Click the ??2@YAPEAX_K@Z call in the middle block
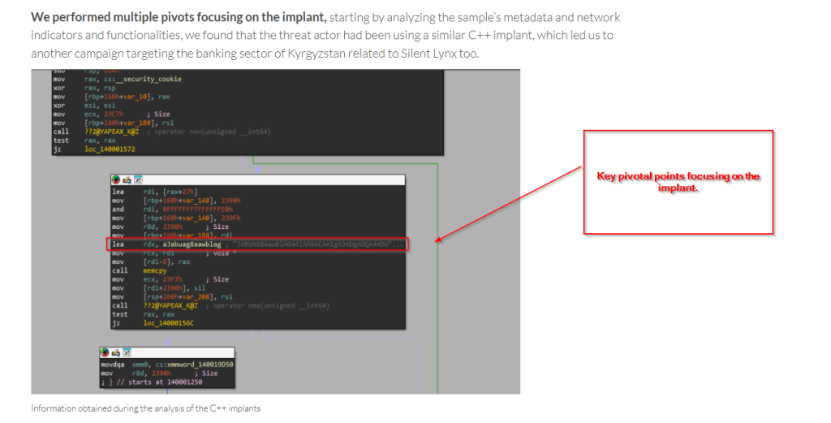831x423 pixels. pos(170,305)
